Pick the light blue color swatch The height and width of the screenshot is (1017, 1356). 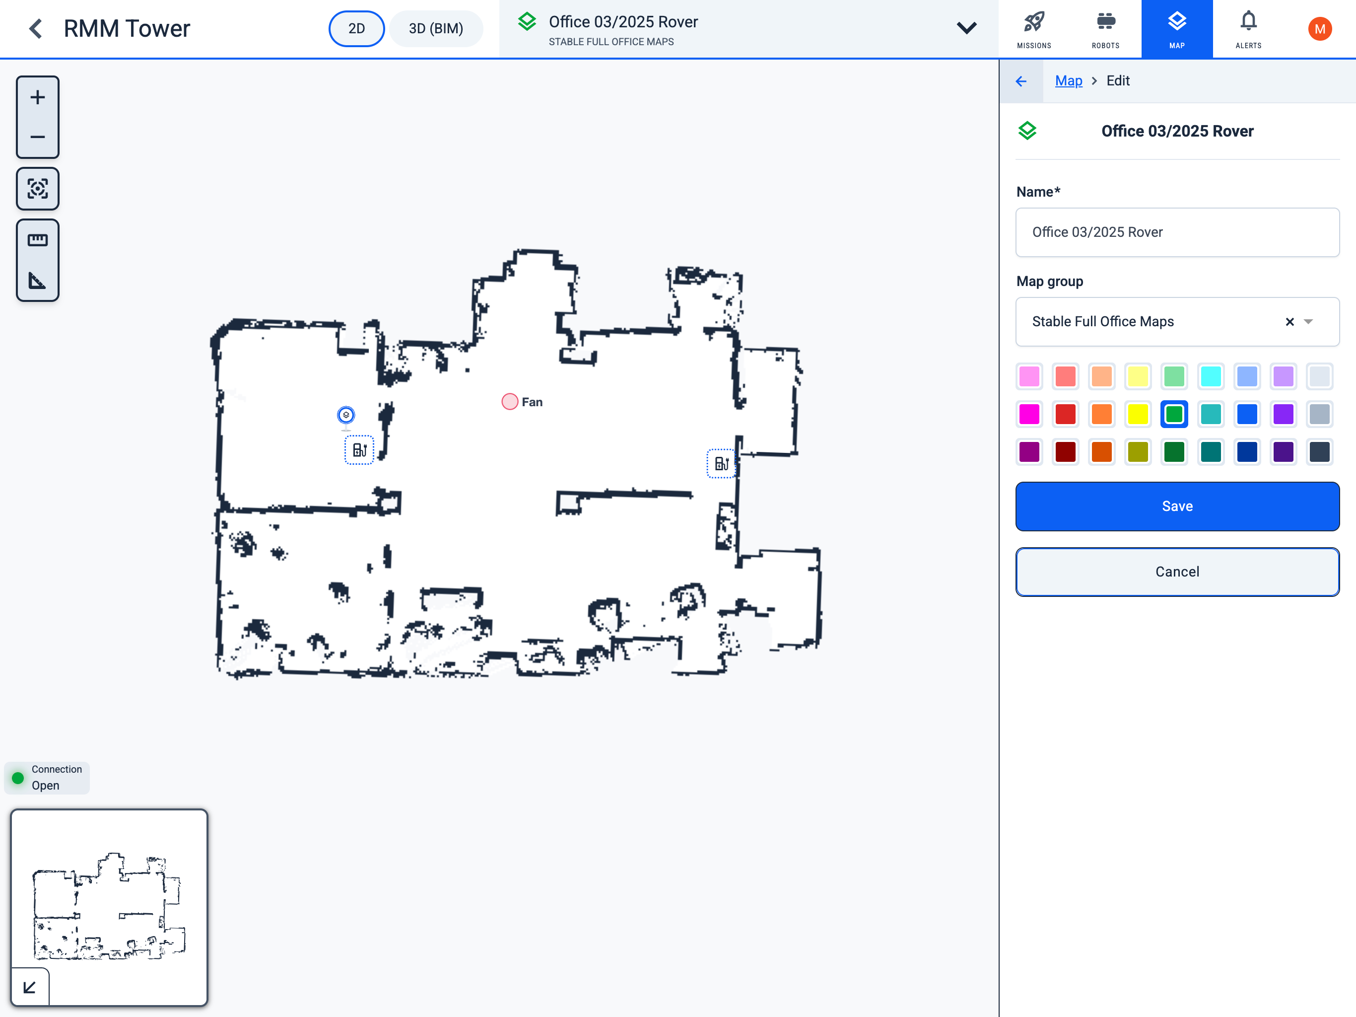pyautogui.click(x=1247, y=376)
